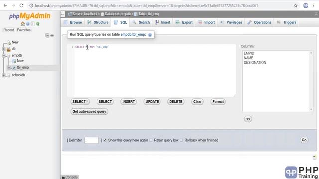Click the tbl_emp table icon in tree
319x179 pixels.
click(x=14, y=68)
